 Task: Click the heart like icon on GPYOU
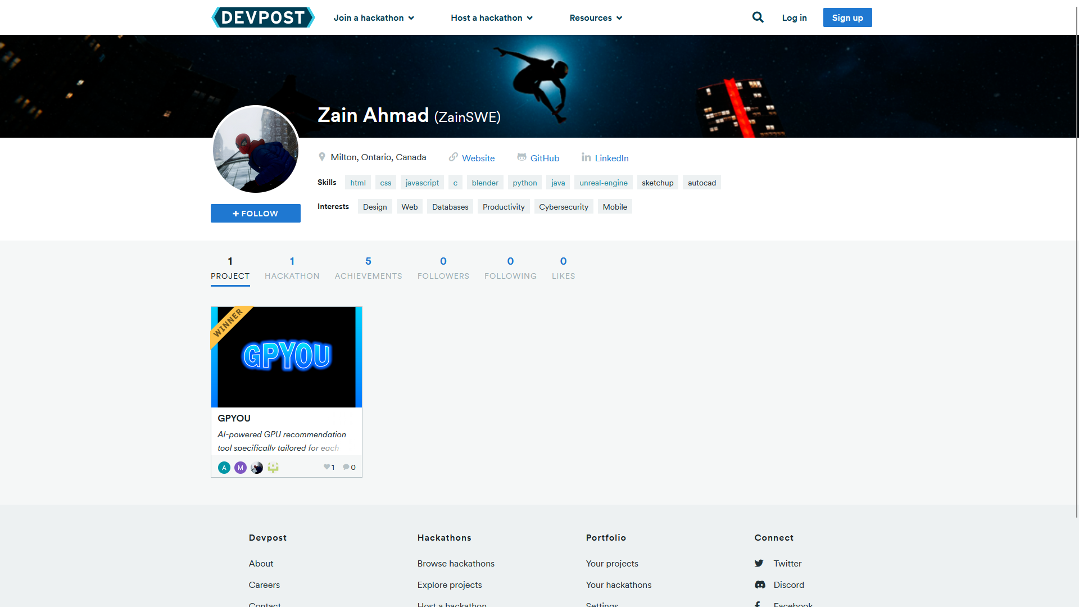[x=327, y=467]
